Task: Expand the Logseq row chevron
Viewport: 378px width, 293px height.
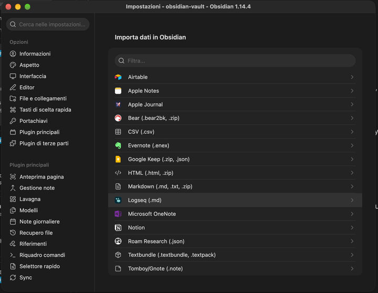Action: pos(352,200)
